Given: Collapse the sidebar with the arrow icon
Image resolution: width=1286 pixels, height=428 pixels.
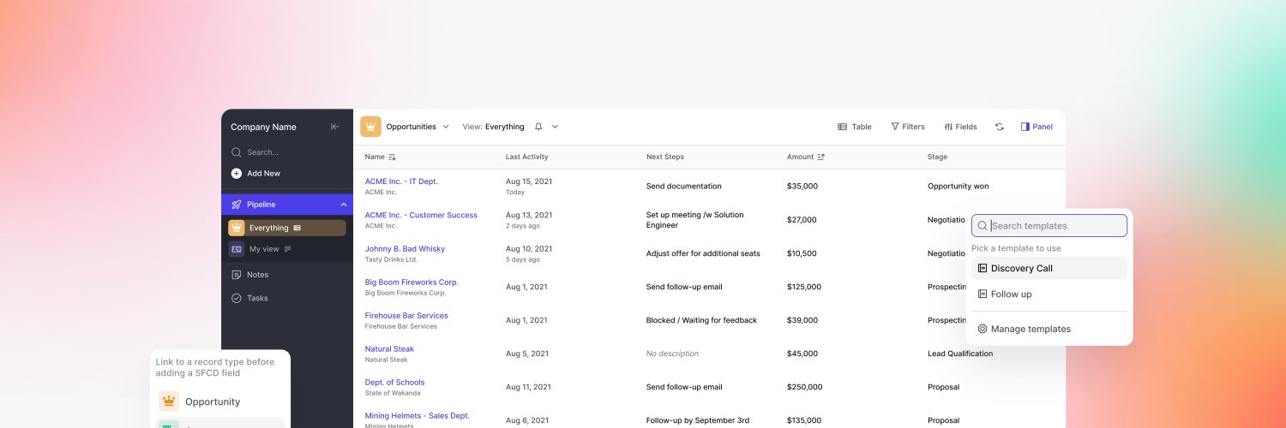Looking at the screenshot, I should pos(335,127).
